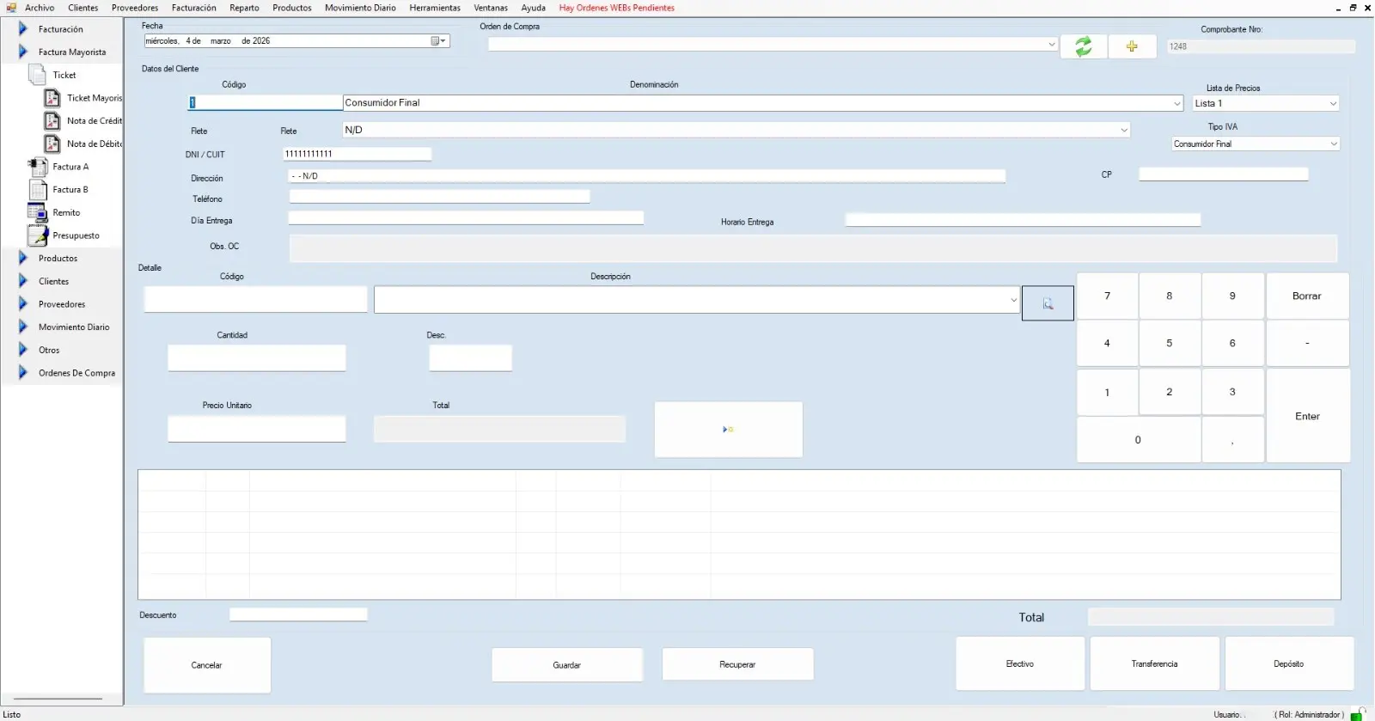The image size is (1375, 721).
Task: Open Ticket document icon in sidebar
Action: click(x=38, y=75)
